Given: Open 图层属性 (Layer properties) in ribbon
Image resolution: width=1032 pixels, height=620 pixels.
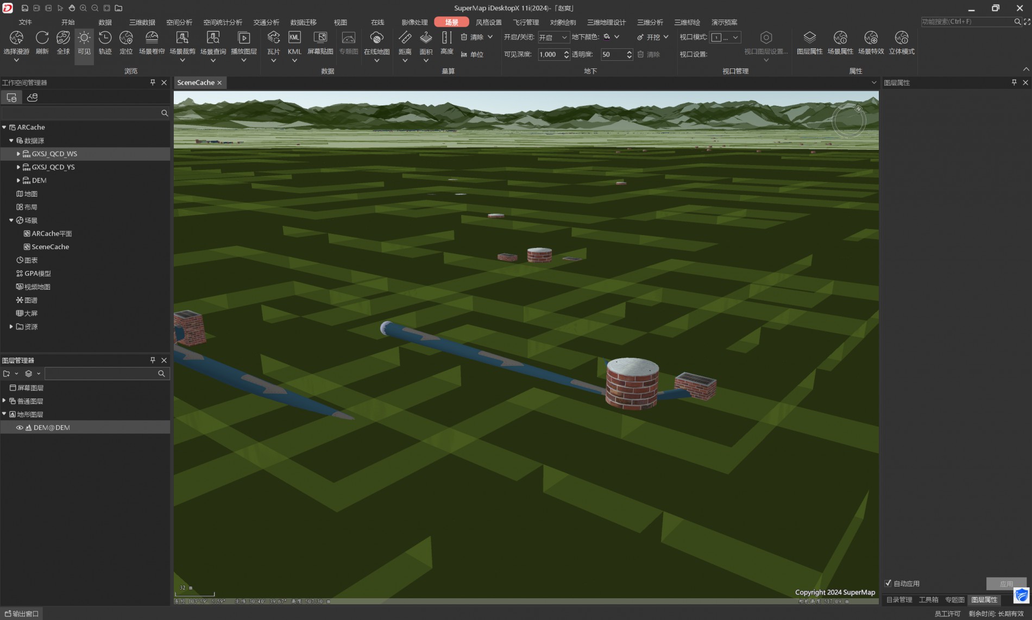Looking at the screenshot, I should (x=809, y=42).
